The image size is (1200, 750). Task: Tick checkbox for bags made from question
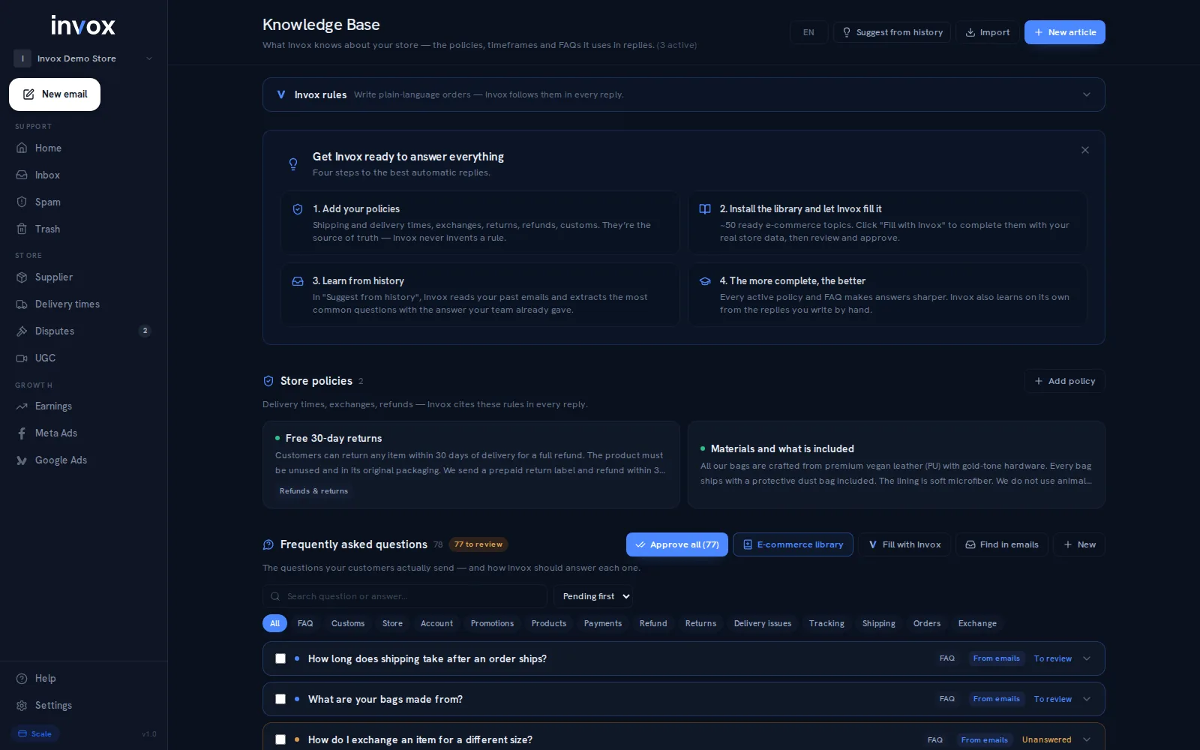click(280, 699)
